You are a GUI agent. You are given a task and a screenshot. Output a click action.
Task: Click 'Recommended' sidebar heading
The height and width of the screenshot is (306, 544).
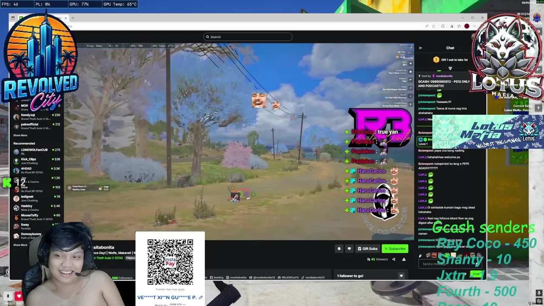click(24, 144)
